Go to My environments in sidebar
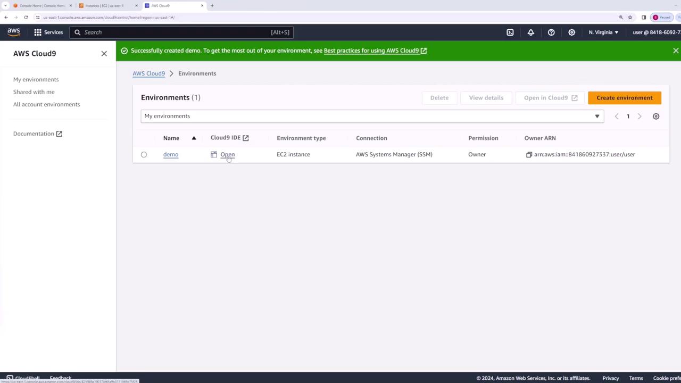 [36, 80]
